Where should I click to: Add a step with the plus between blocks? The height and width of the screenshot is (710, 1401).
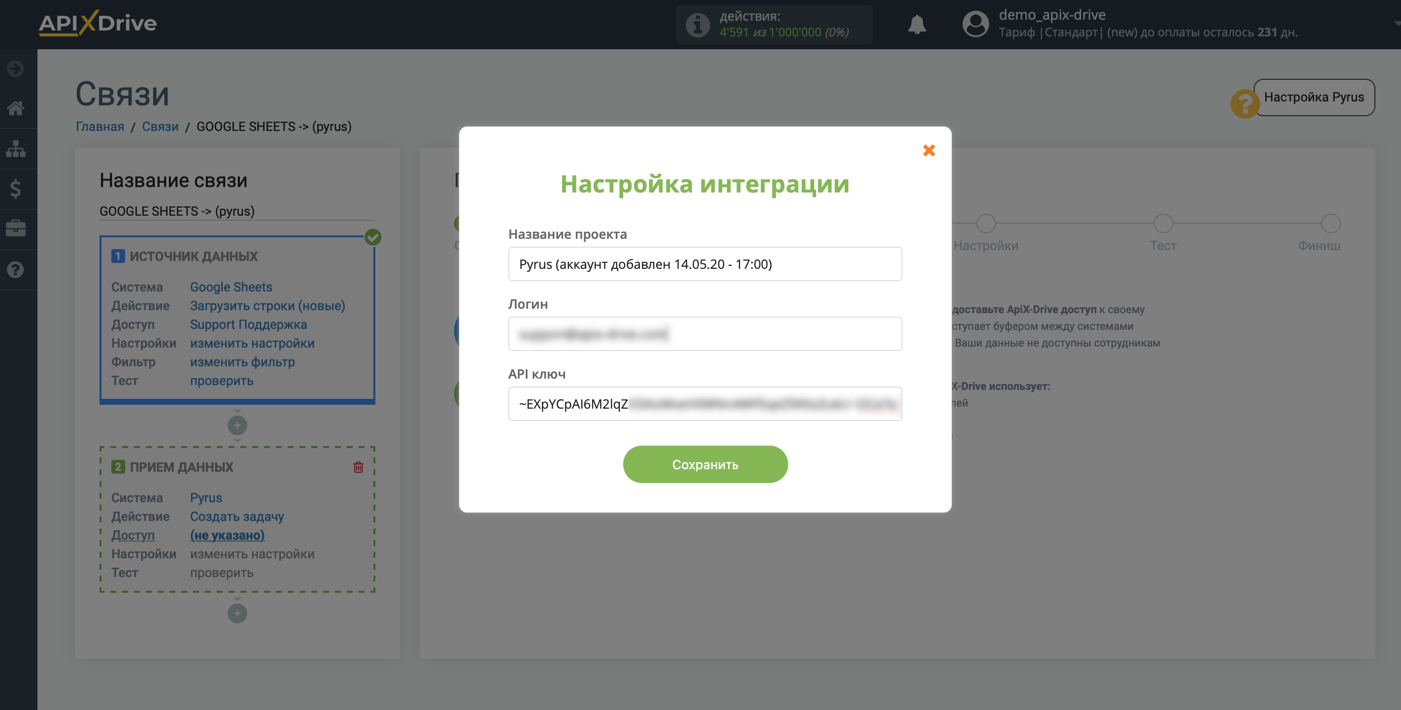coord(237,425)
